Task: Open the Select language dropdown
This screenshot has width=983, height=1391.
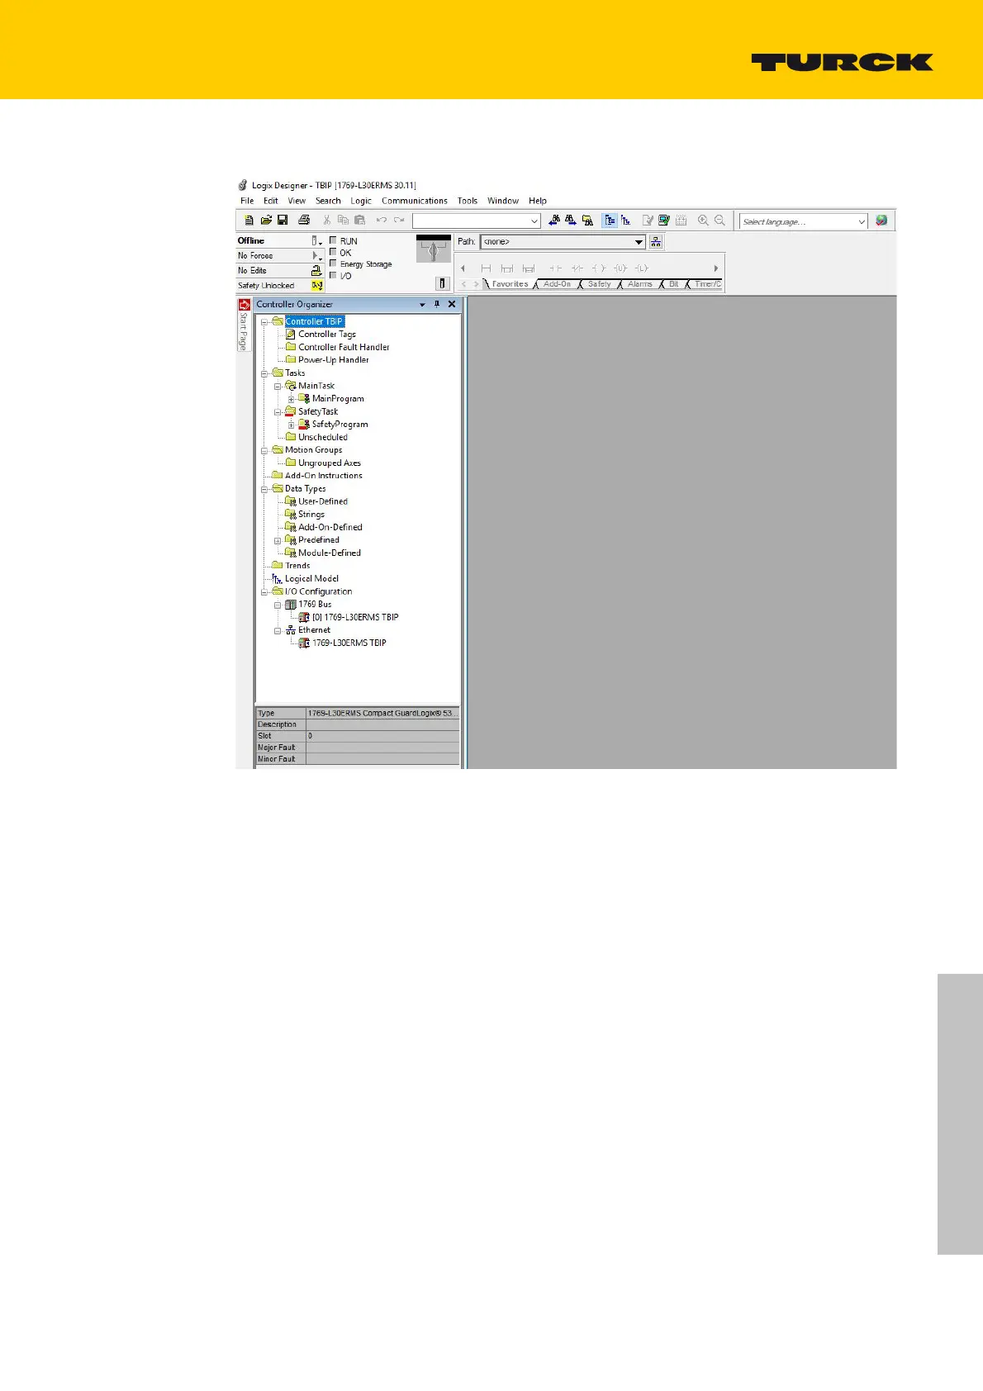Action: tap(862, 221)
